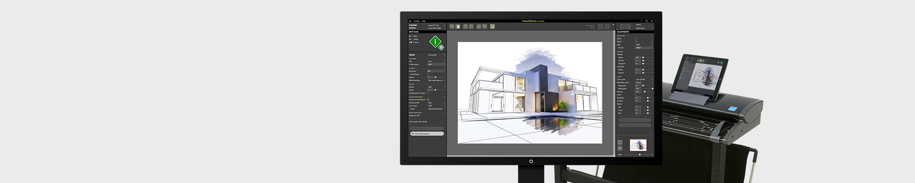Adjust the Contrast slider
The height and width of the screenshot is (183, 915).
648,101
